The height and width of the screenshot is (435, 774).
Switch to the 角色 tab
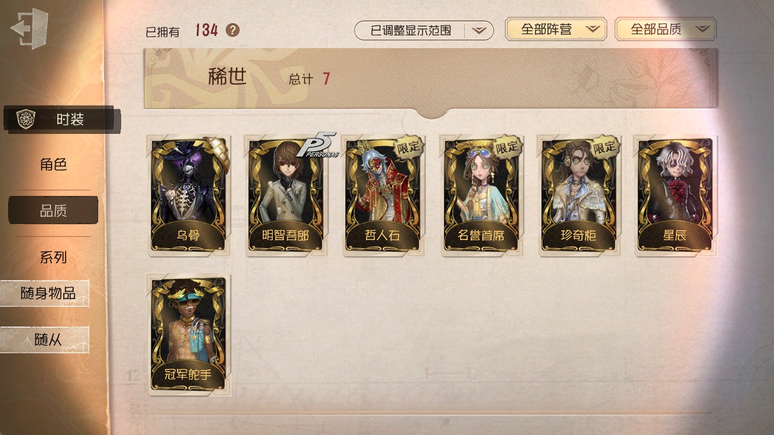53,165
